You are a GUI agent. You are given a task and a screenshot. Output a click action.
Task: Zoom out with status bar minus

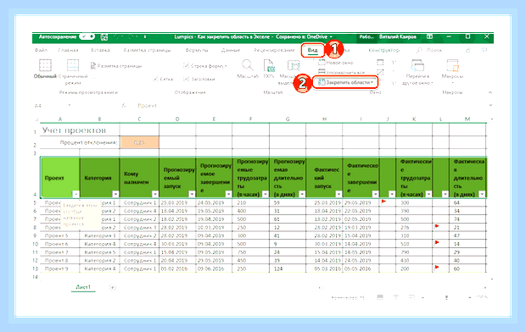click(423, 297)
